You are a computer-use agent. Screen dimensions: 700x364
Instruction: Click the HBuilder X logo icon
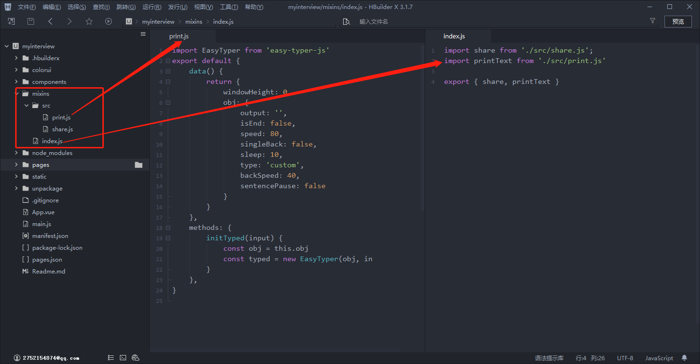8,7
